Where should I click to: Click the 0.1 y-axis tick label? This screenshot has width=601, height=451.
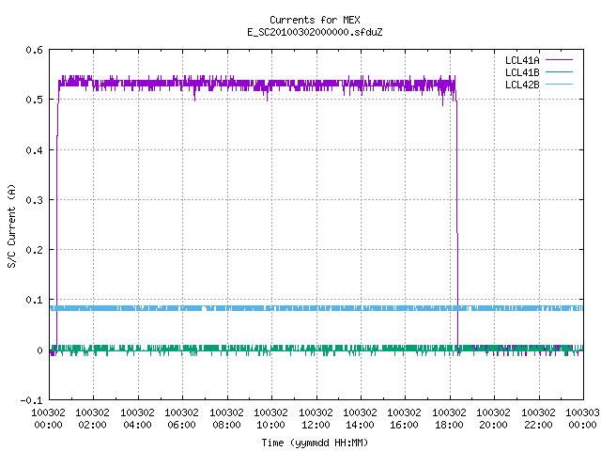click(34, 300)
